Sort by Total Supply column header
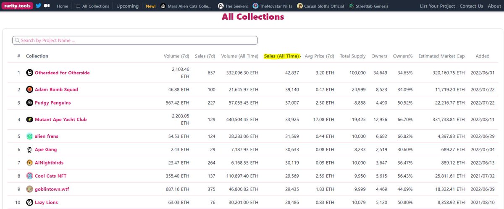The width and height of the screenshot is (504, 209). pos(353,56)
